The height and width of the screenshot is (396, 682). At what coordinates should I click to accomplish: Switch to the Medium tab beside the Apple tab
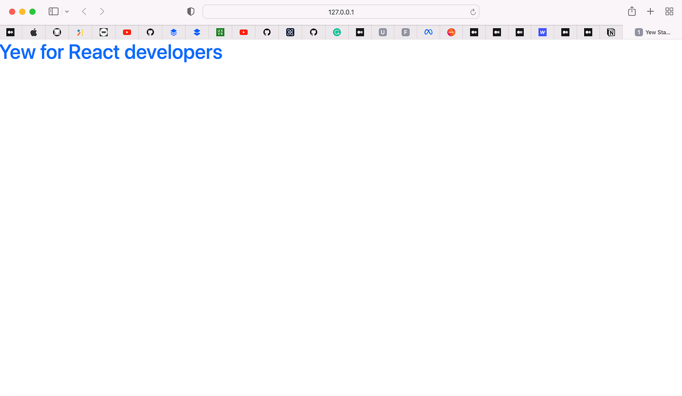point(10,32)
